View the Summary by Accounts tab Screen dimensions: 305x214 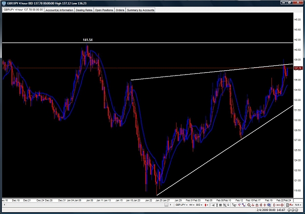141,10
